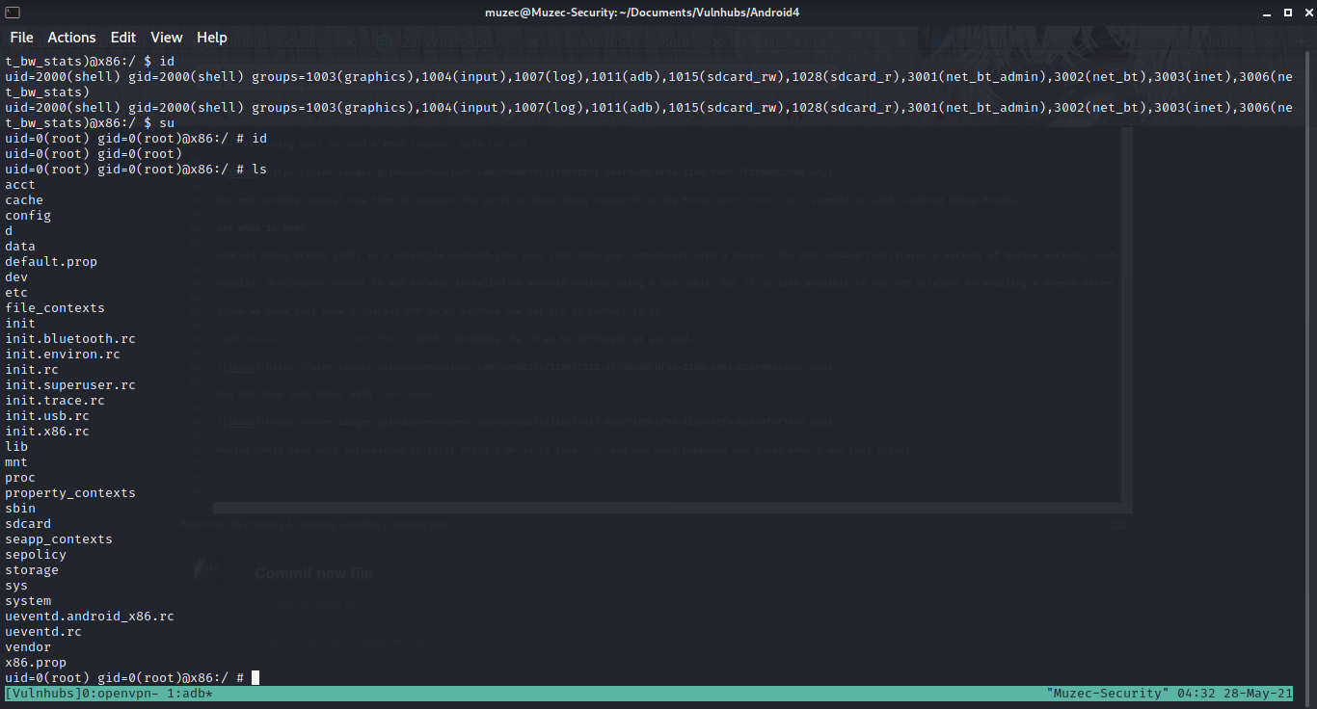Click the "cache" directory entry
1317x709 pixels.
24,200
